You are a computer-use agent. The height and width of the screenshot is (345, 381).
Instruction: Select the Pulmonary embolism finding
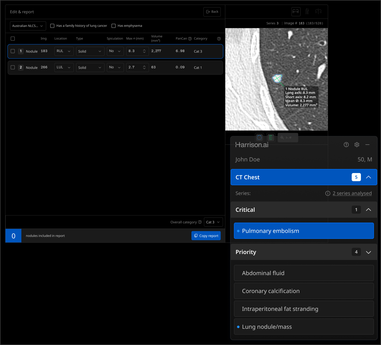(304, 231)
